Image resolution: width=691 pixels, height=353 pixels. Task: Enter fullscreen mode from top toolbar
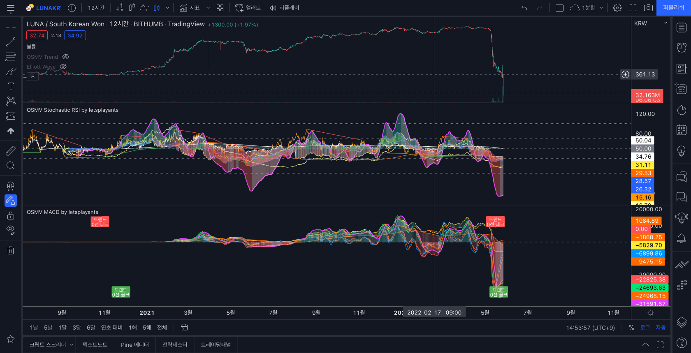point(633,8)
